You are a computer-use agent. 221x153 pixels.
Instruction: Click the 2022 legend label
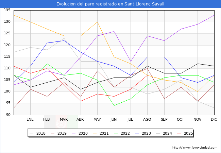[125, 133]
